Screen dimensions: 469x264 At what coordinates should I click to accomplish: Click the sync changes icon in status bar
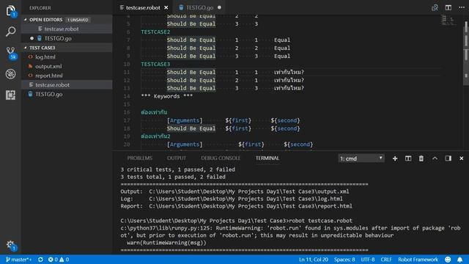pyautogui.click(x=40, y=260)
